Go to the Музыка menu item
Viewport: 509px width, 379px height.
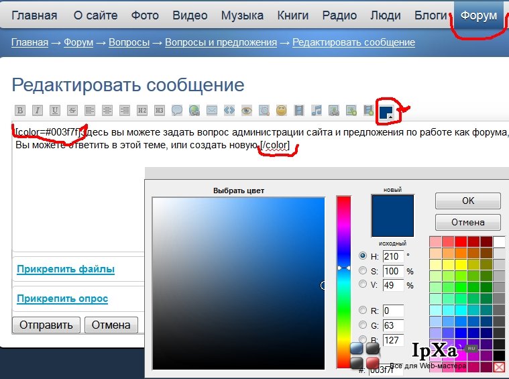pos(242,15)
